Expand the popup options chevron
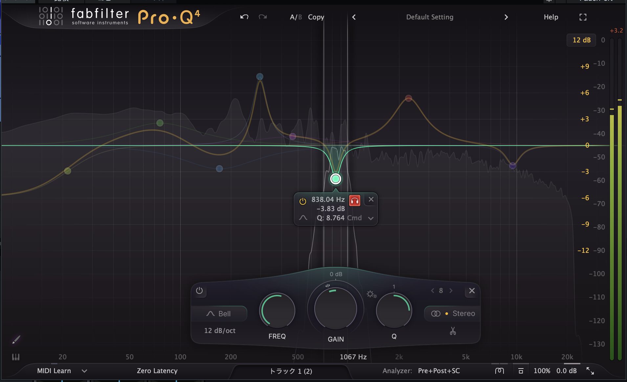The width and height of the screenshot is (627, 382). point(371,218)
